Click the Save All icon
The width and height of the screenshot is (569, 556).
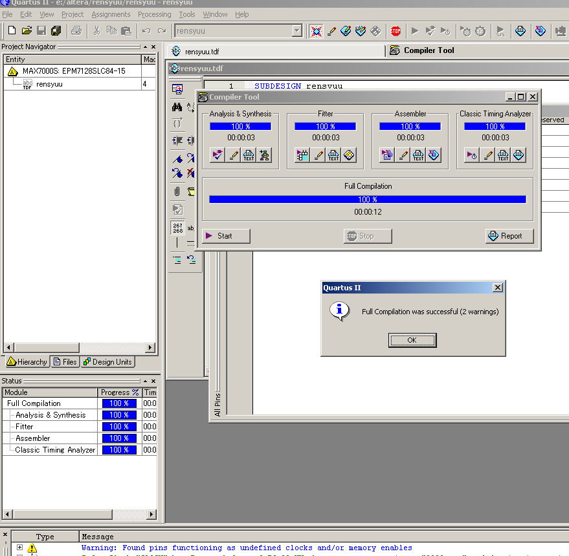coord(56,31)
